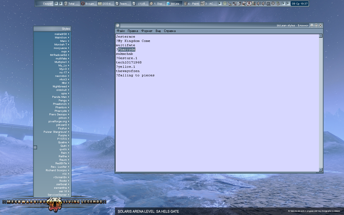Click the Styles menu title

tap(52, 29)
